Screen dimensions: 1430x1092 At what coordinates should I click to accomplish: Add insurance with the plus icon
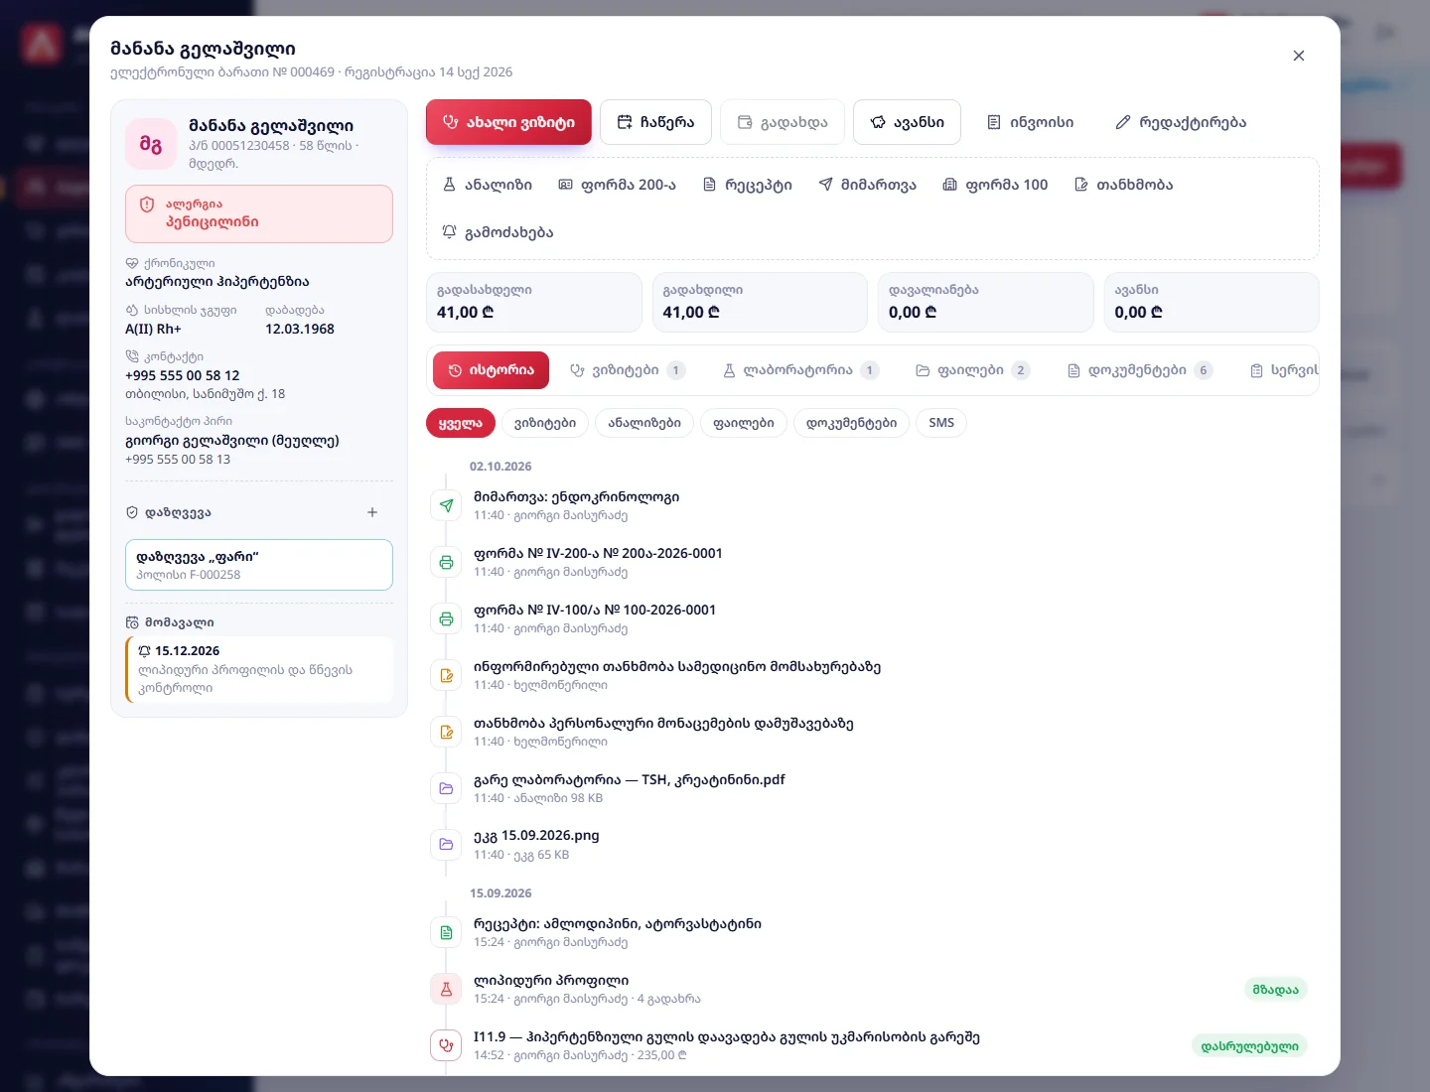(372, 512)
